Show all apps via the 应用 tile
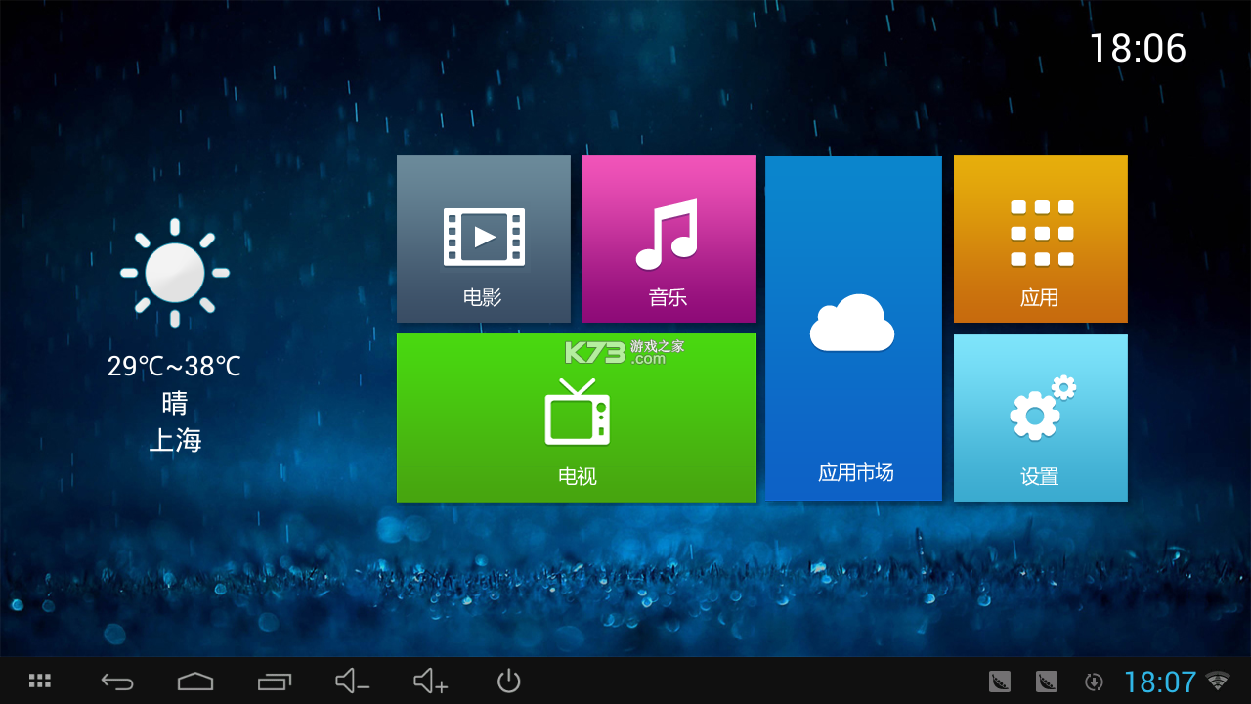 [1041, 239]
